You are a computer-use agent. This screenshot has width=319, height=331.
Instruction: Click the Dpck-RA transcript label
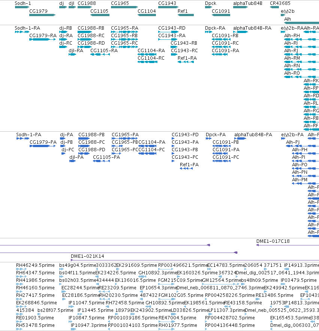point(215,28)
